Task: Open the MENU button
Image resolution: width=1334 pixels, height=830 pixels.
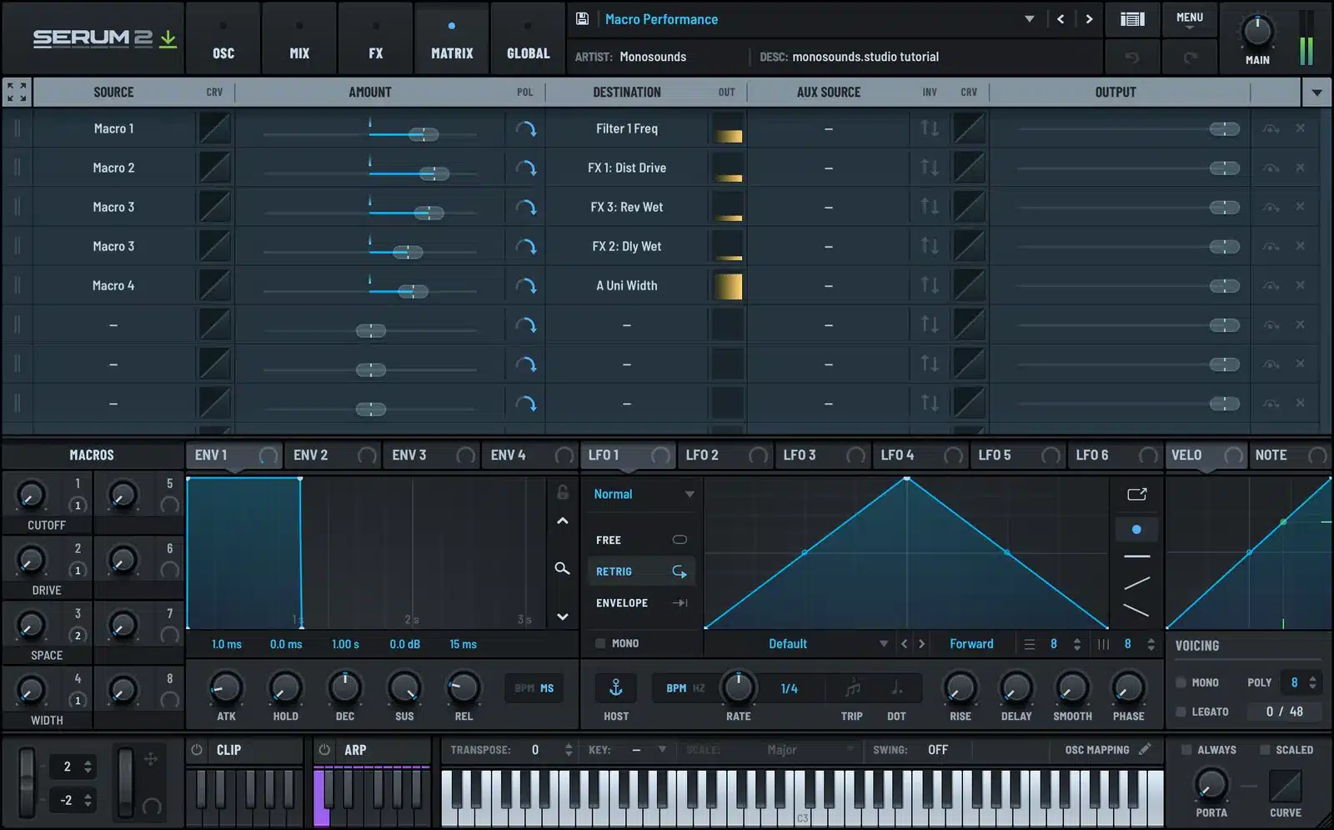Action: click(x=1190, y=18)
